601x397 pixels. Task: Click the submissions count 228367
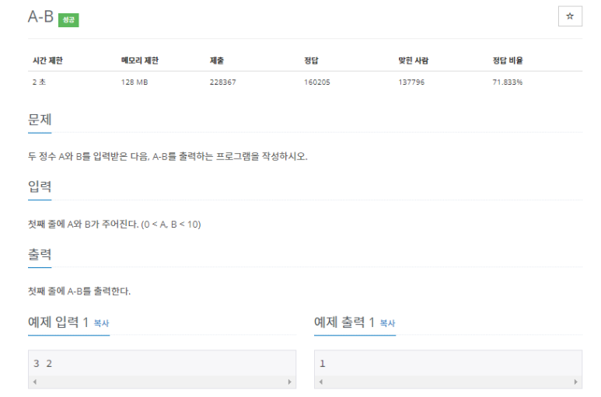222,82
